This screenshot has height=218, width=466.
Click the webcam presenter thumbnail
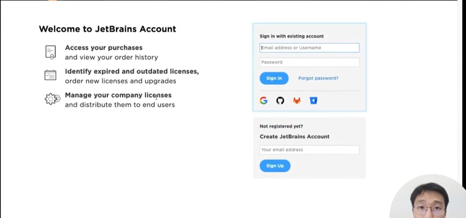click(428, 196)
